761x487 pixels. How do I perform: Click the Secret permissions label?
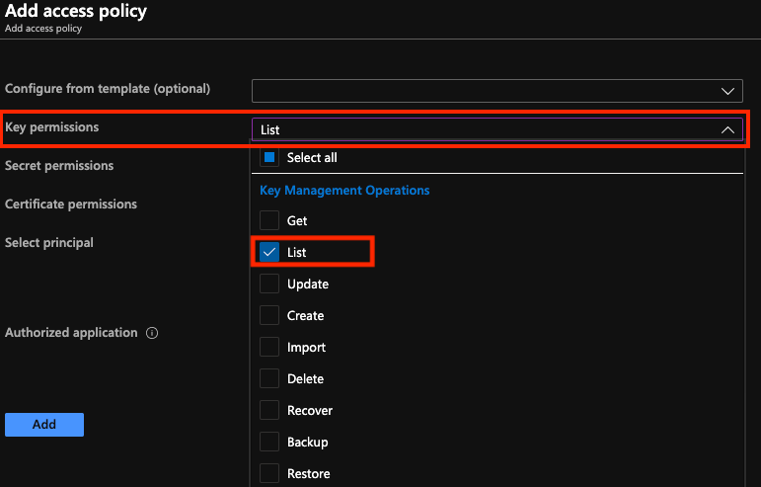[x=59, y=166]
